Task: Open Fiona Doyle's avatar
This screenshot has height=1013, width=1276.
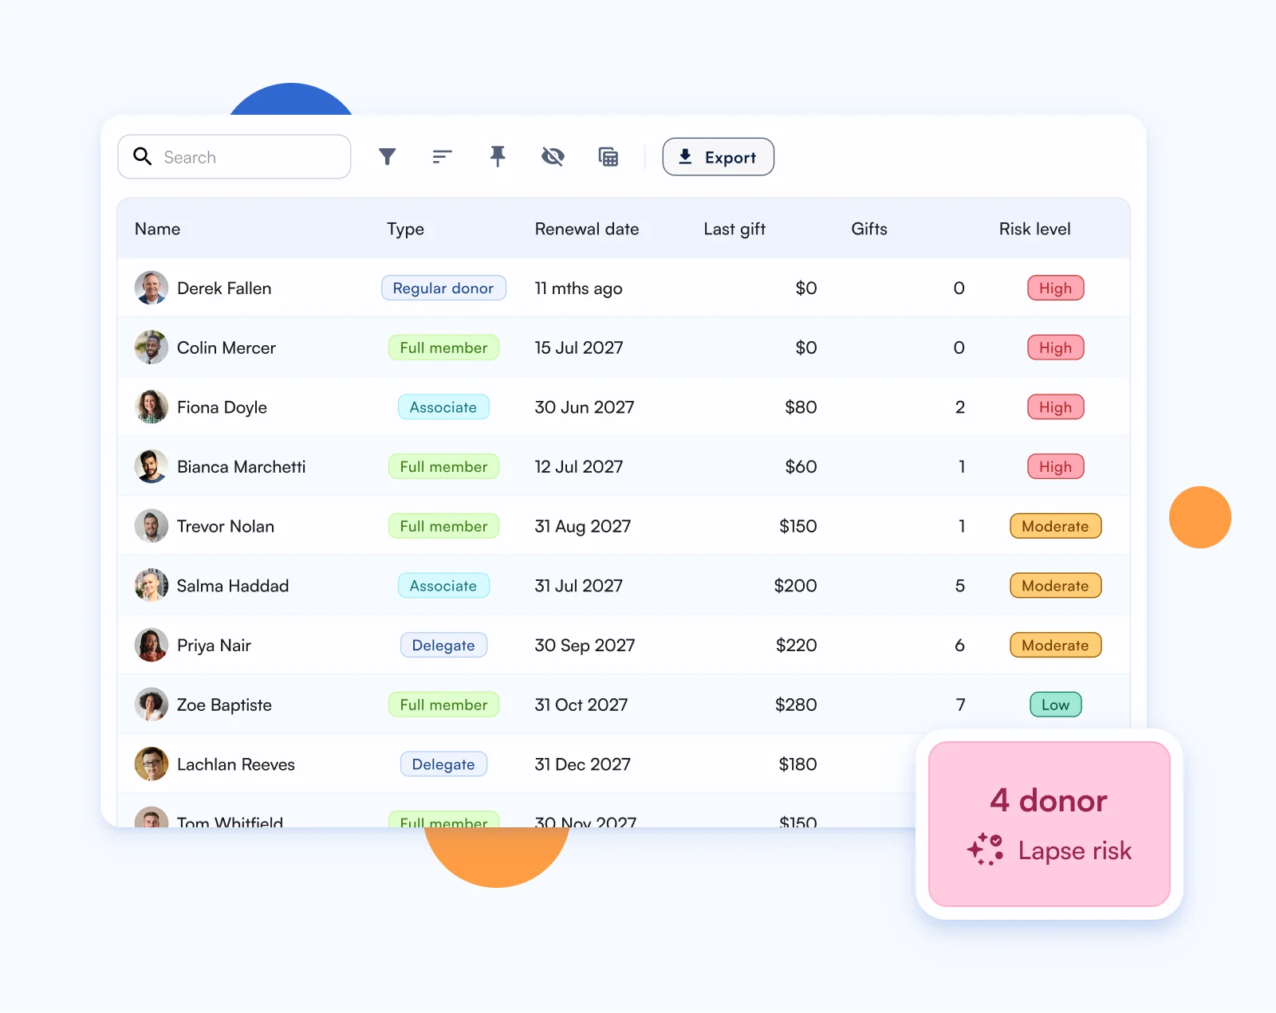Action: (x=152, y=406)
